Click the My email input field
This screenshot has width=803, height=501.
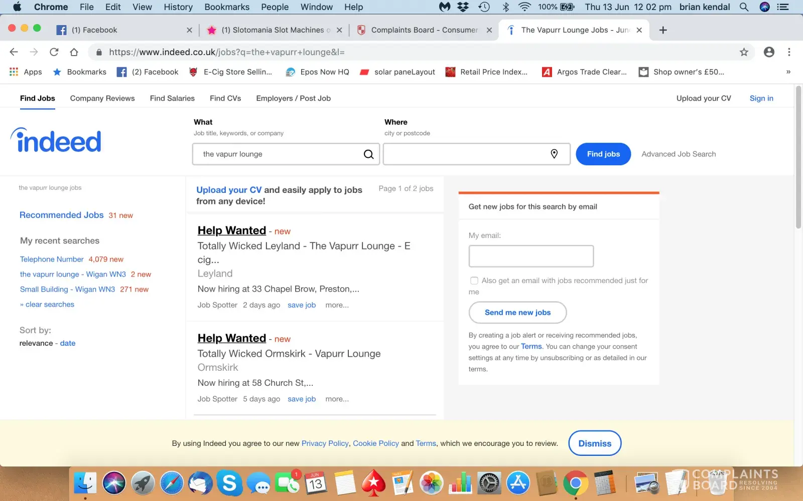coord(531,256)
